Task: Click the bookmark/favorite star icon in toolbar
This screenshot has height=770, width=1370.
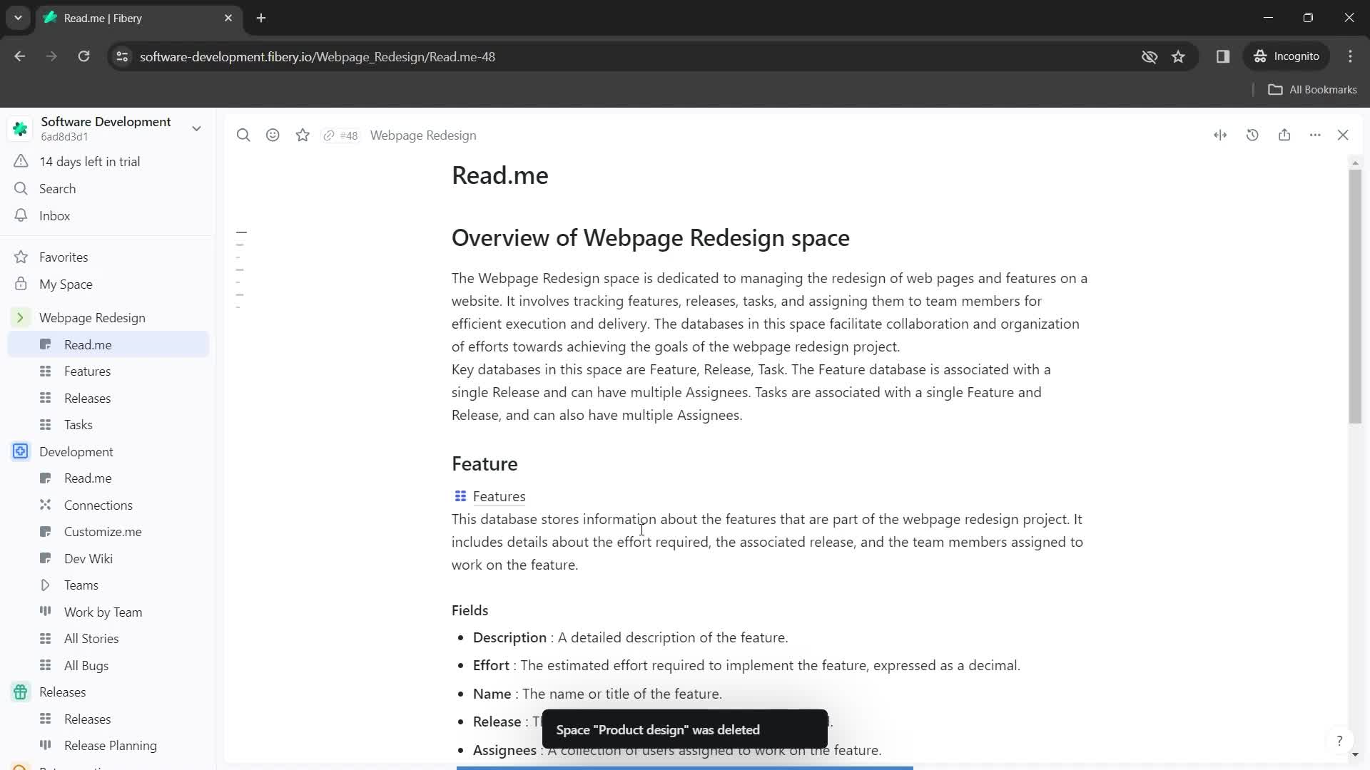Action: (303, 135)
